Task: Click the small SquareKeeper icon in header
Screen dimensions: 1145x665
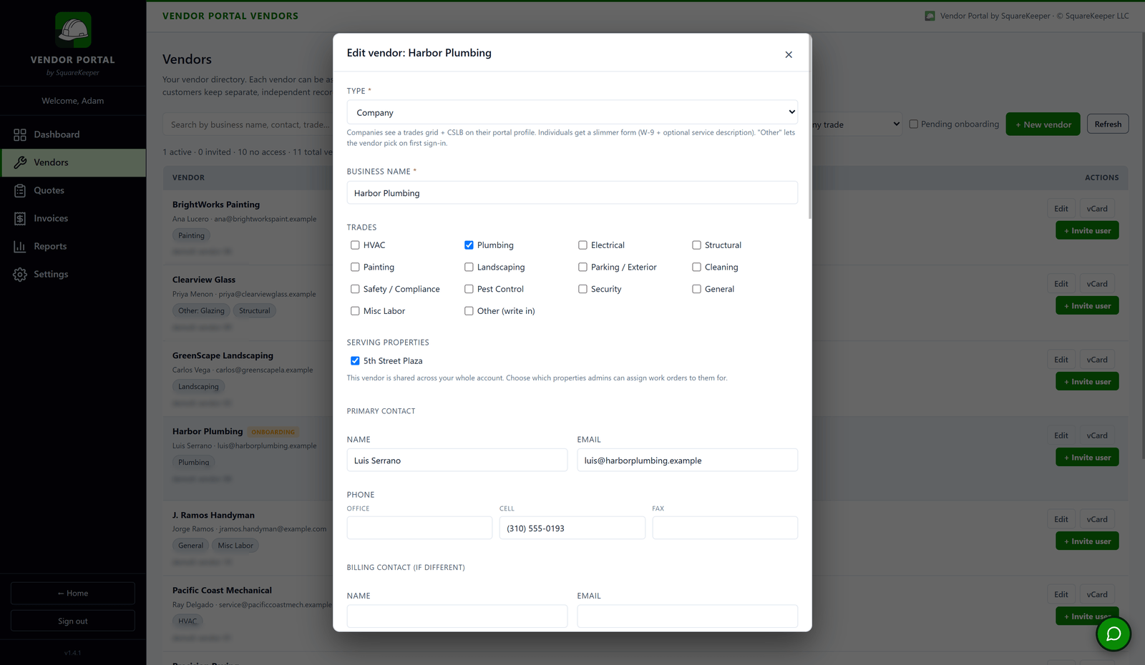Action: point(930,16)
